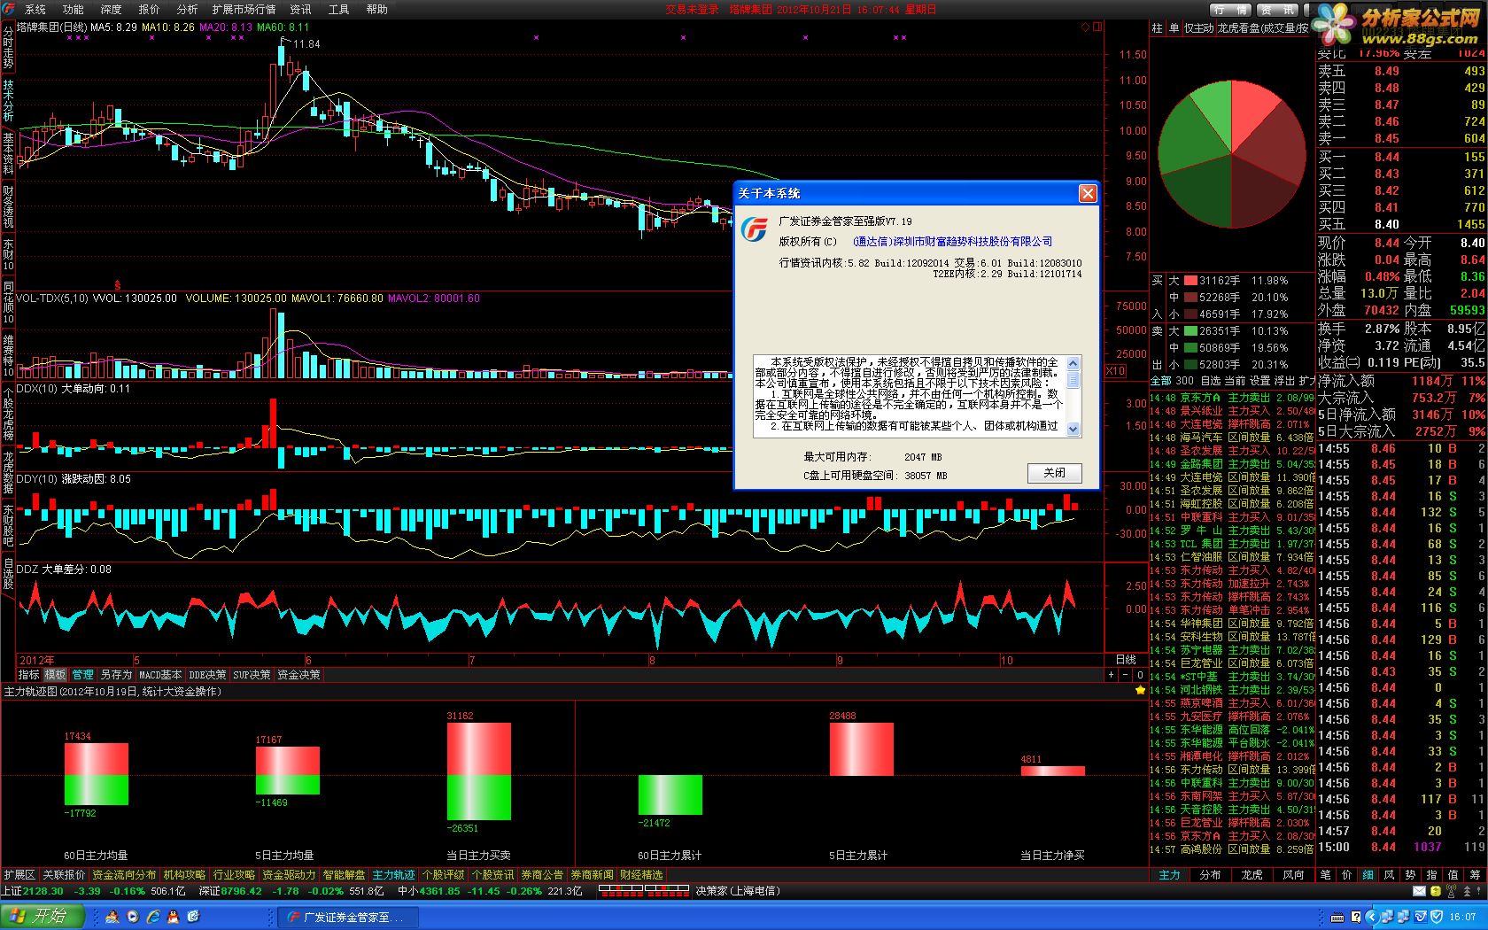
Task: Click the security shield tray icon
Action: pyautogui.click(x=1437, y=917)
